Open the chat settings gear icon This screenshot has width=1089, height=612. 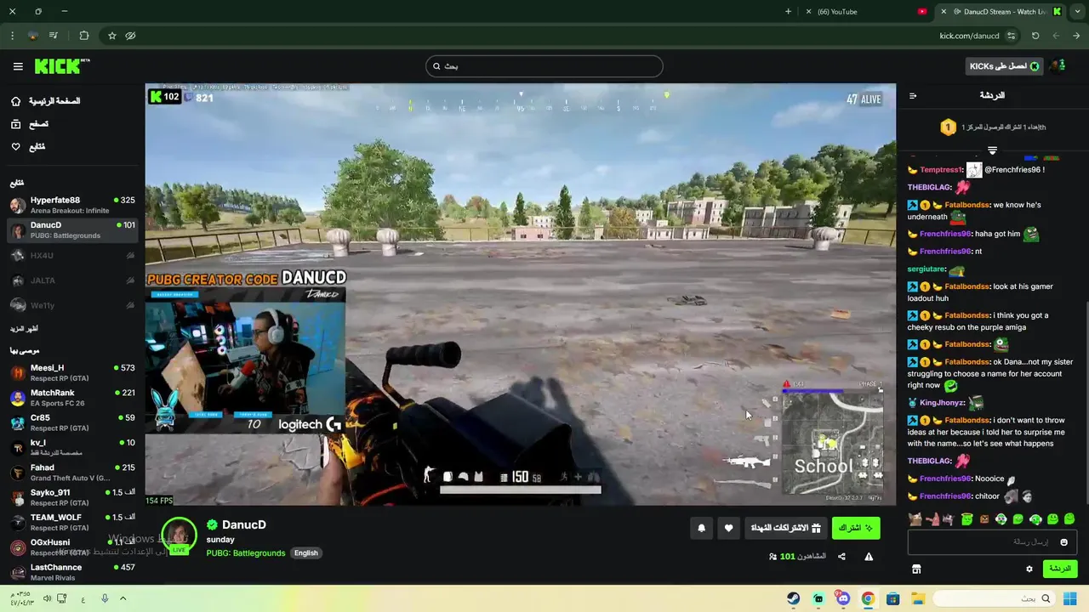1029,569
